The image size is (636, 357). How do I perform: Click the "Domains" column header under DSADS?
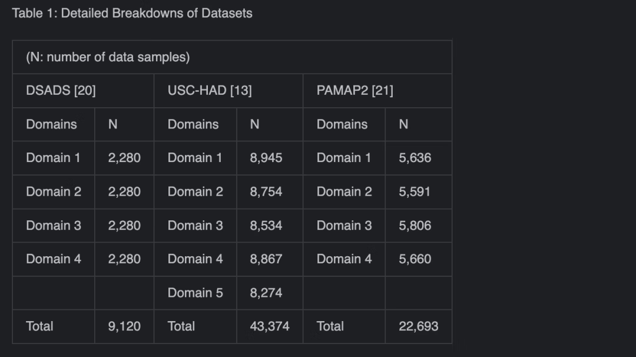pyautogui.click(x=51, y=124)
